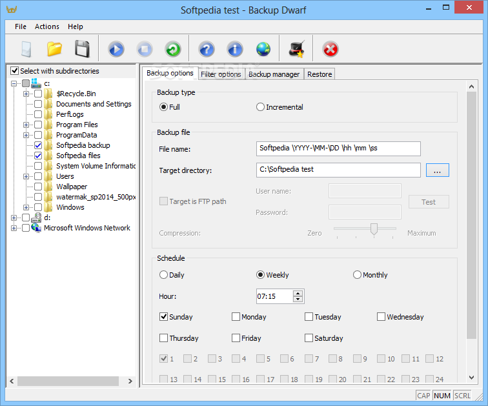
Task: Click the tree horizontal scrollbar thumb
Action: click(68, 381)
